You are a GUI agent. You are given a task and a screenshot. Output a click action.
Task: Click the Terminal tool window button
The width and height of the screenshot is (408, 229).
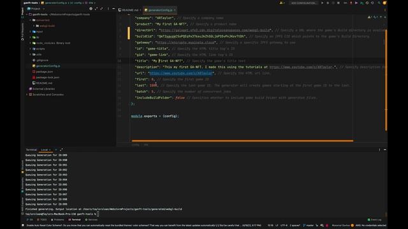click(75, 219)
